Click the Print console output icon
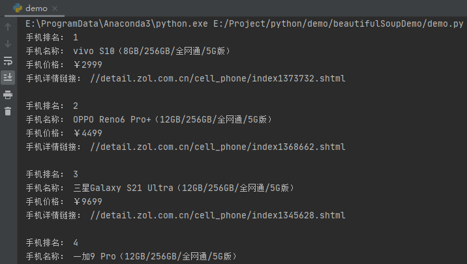467x264 pixels. point(8,95)
